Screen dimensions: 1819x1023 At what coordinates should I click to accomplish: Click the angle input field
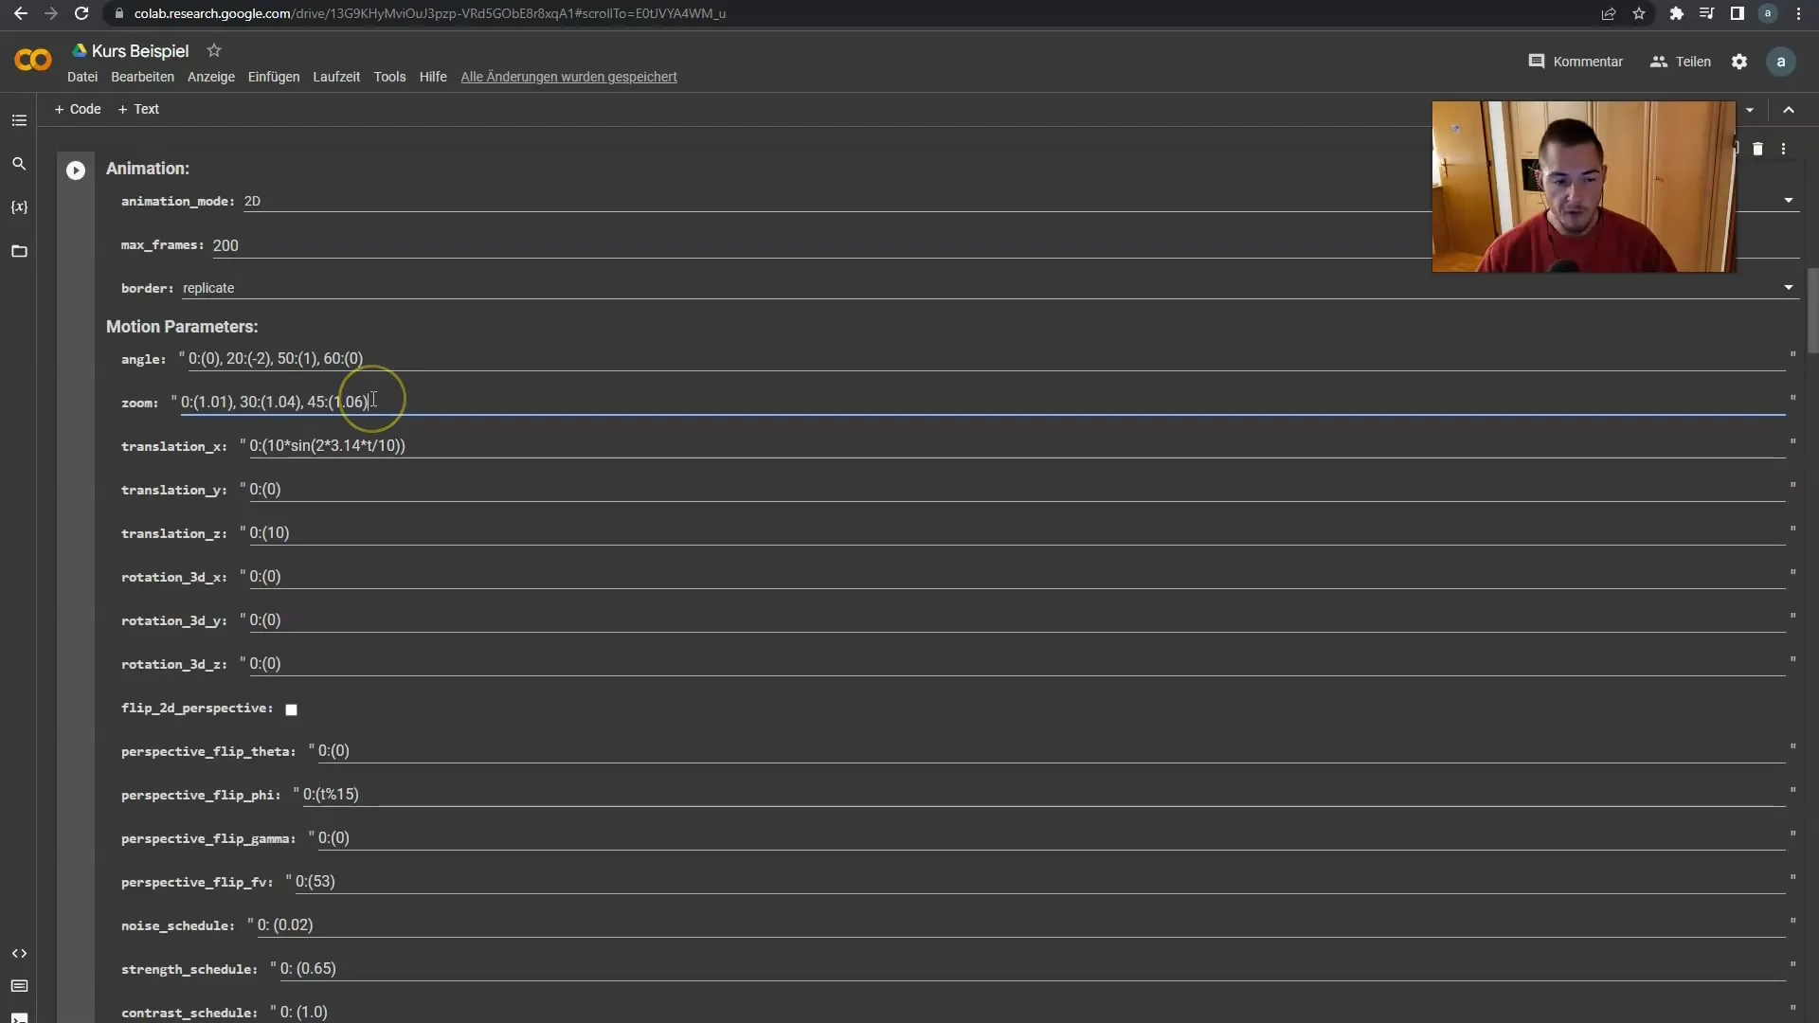coord(986,358)
